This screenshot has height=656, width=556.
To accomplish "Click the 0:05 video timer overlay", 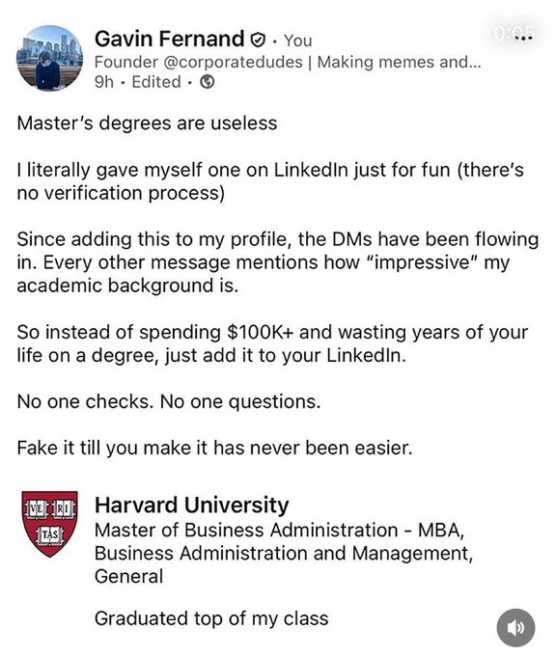I will point(514,33).
